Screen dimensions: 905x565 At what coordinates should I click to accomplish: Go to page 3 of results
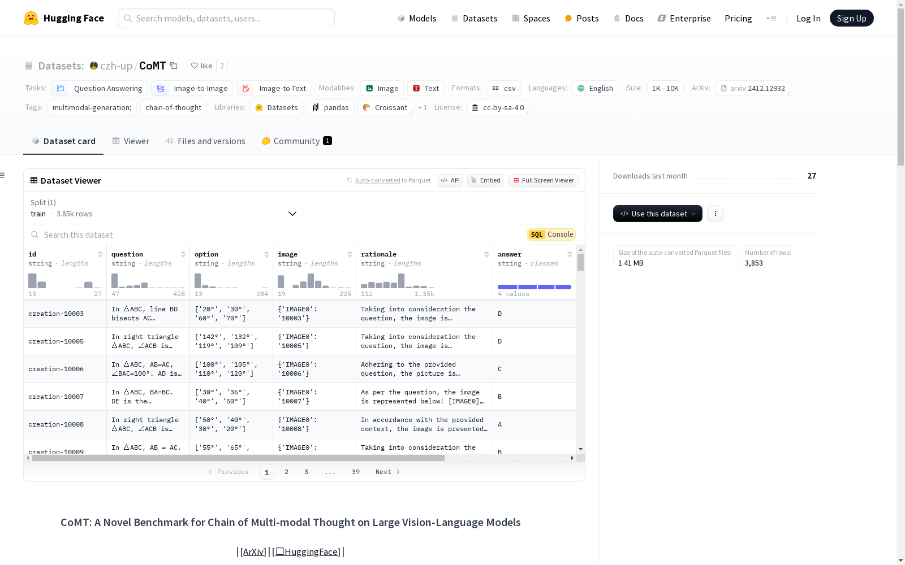click(x=306, y=472)
